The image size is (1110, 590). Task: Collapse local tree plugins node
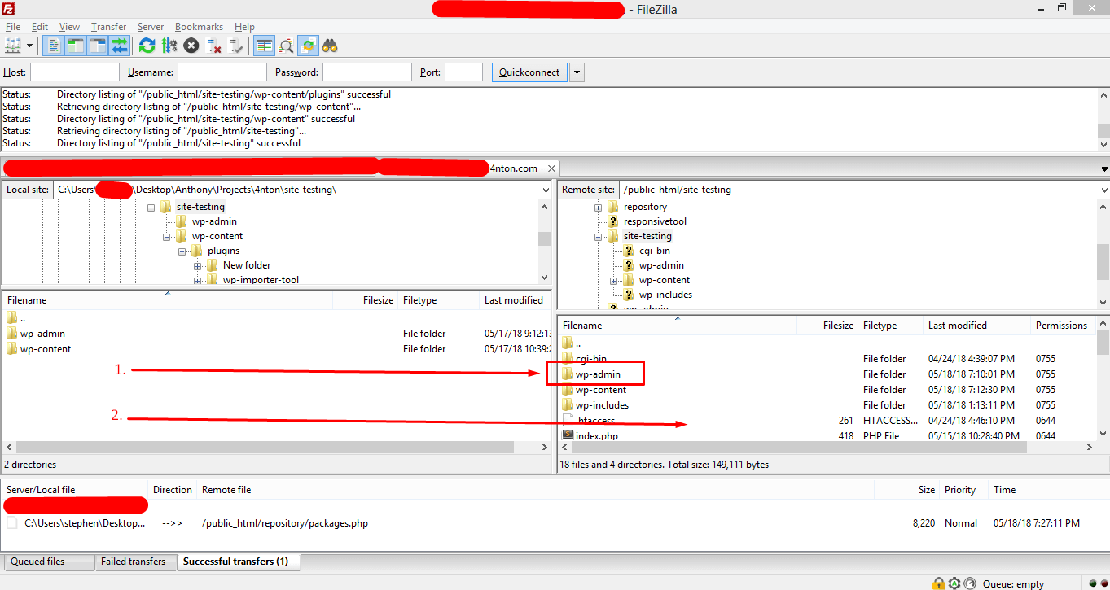(182, 251)
